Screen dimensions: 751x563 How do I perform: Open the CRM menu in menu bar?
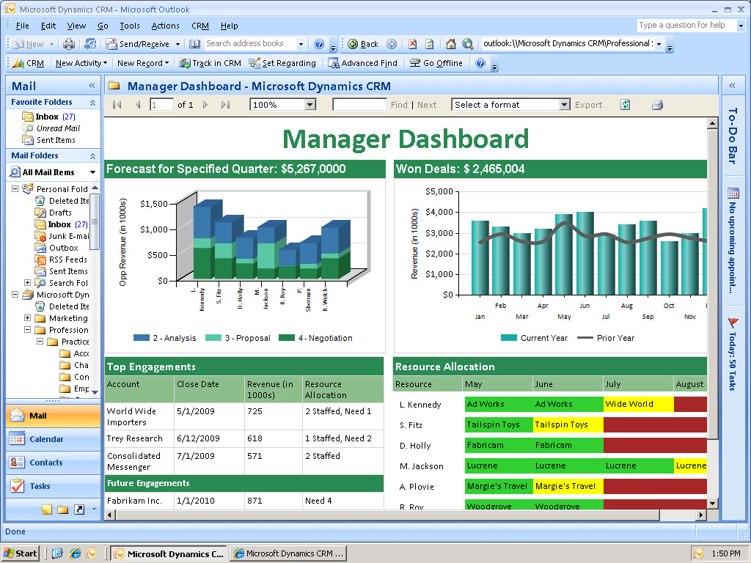tap(199, 26)
